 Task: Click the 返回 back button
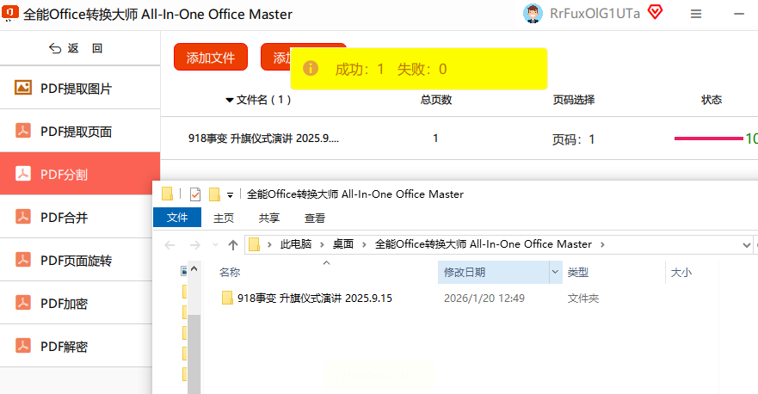pyautogui.click(x=77, y=48)
